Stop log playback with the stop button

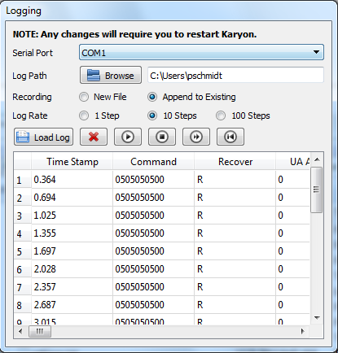162,137
